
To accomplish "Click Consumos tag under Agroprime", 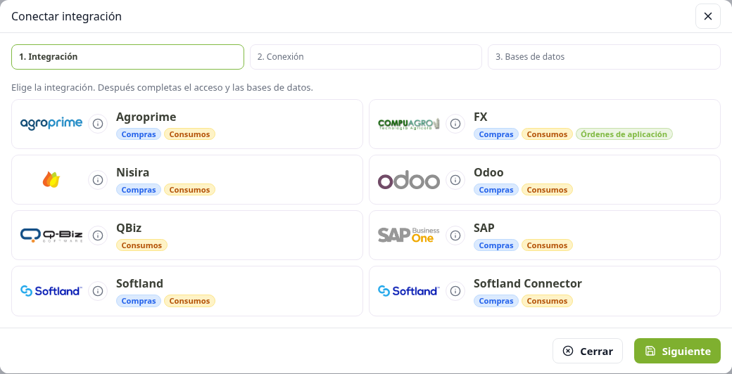I will pyautogui.click(x=189, y=134).
